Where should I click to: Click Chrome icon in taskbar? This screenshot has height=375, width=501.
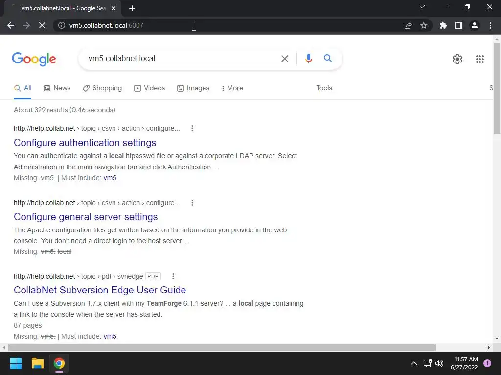coord(59,363)
